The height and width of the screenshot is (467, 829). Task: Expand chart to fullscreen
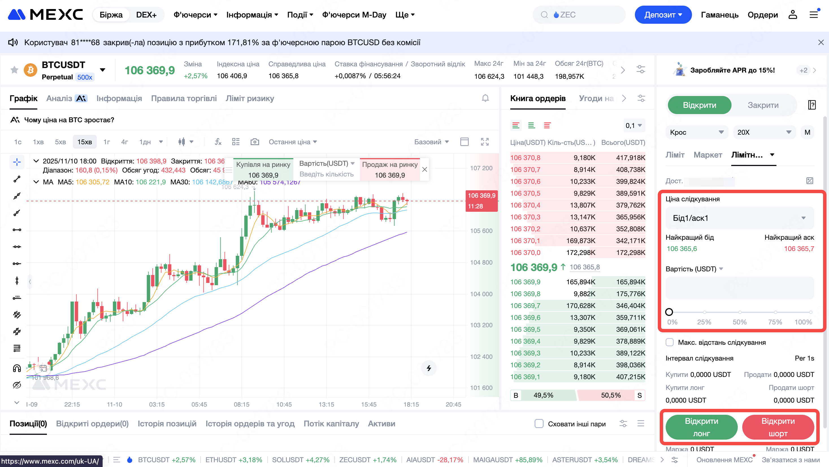(485, 142)
